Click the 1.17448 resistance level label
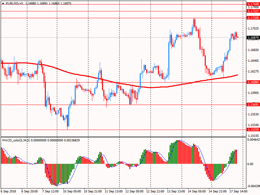Image resolution: width=260 pixels, height=195 pixels. [x=253, y=4]
